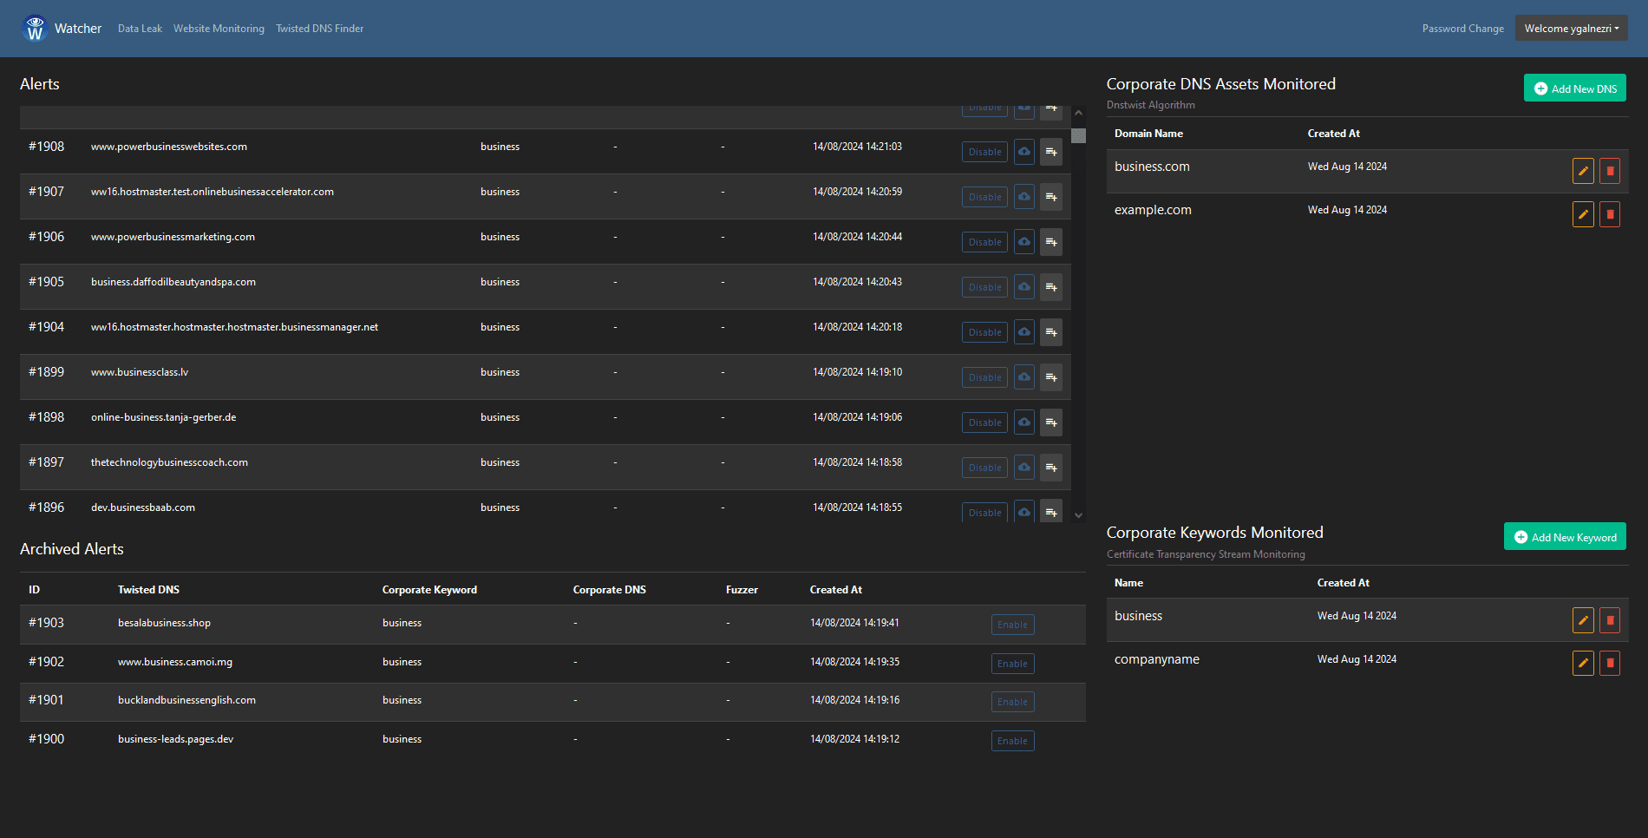Disable alert #1899

coord(984,377)
